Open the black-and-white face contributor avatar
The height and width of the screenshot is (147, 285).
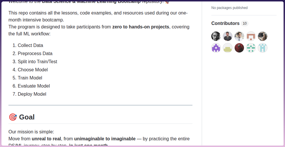click(216, 36)
